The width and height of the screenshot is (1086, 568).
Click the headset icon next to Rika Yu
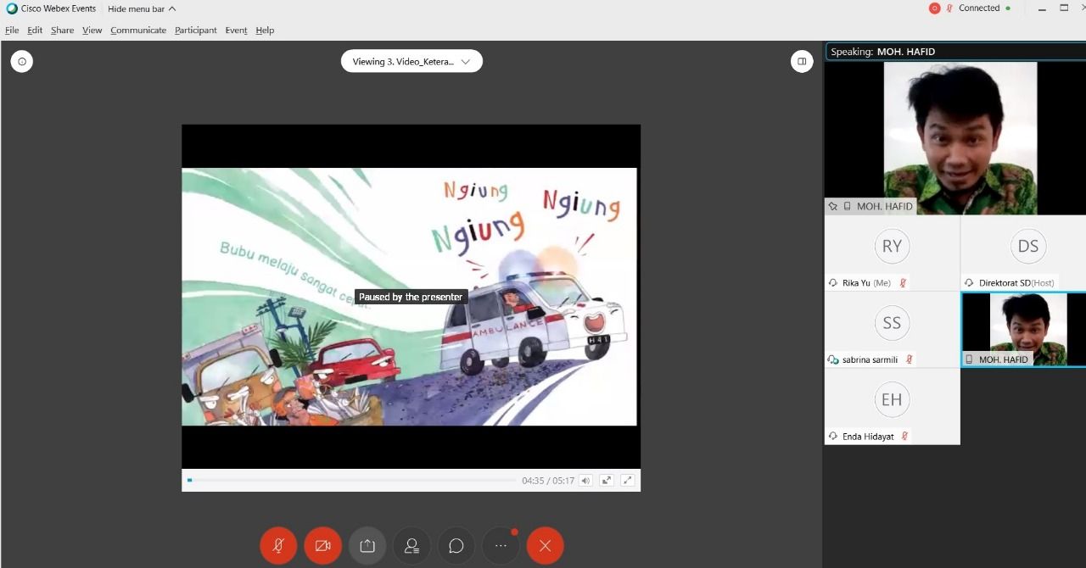click(833, 283)
